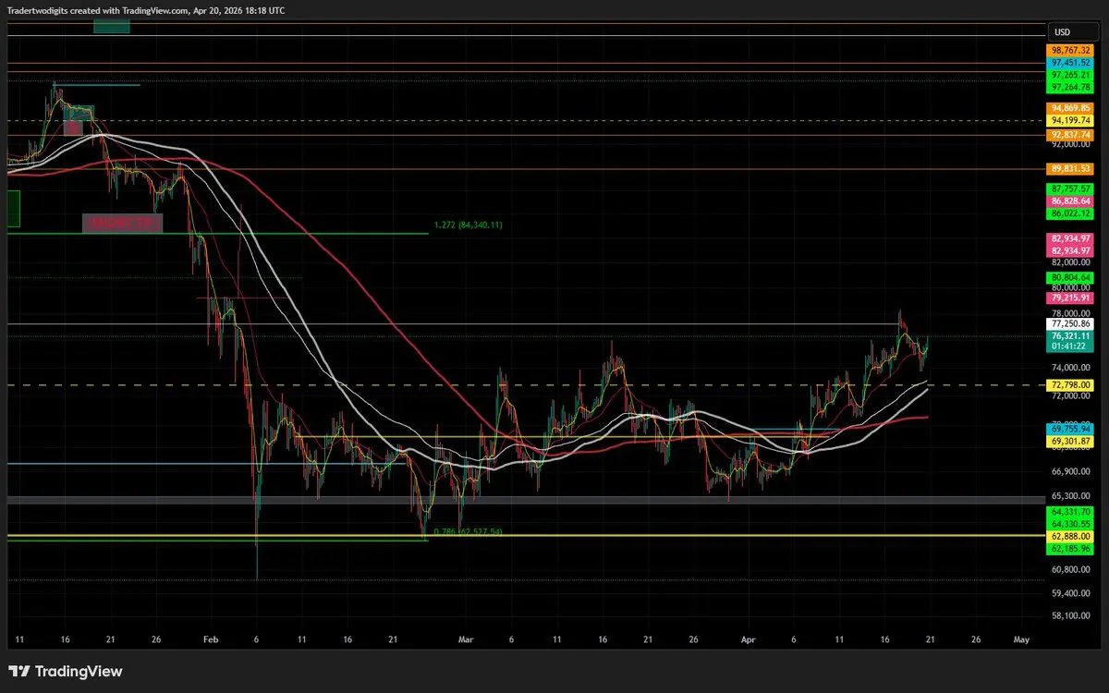Click the 65,300.00 axis value
Screen dimensions: 1109x693
coord(1071,495)
